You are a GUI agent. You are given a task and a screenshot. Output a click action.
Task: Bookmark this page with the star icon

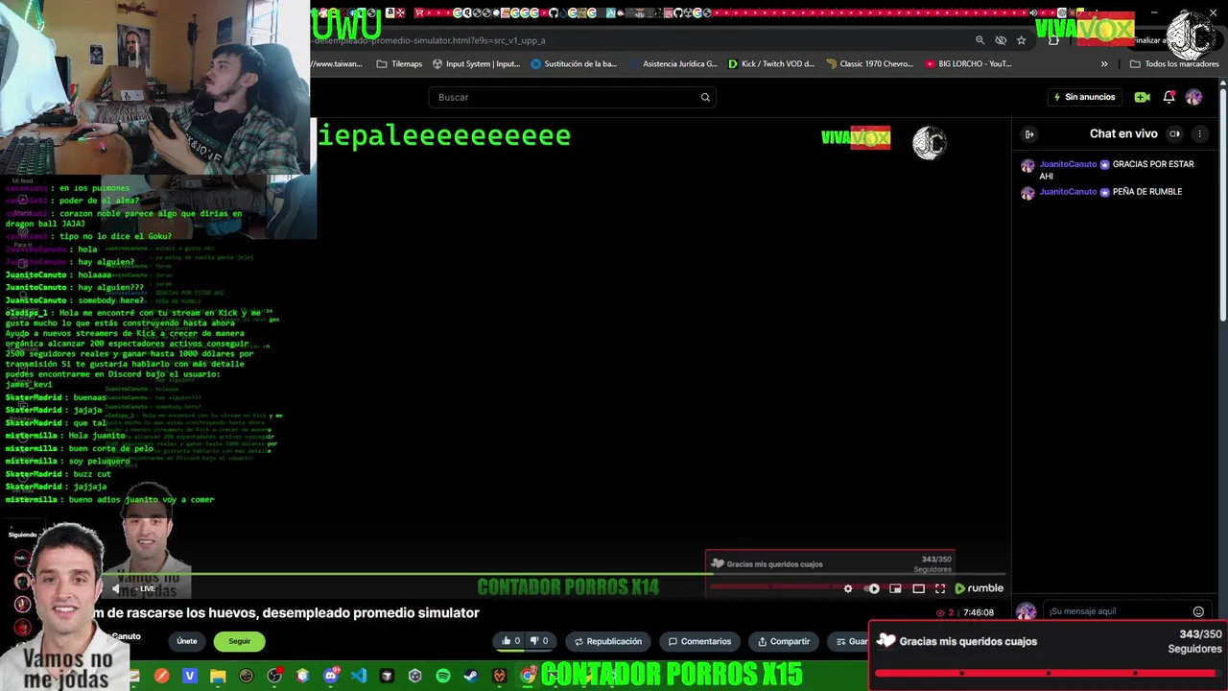point(1022,40)
